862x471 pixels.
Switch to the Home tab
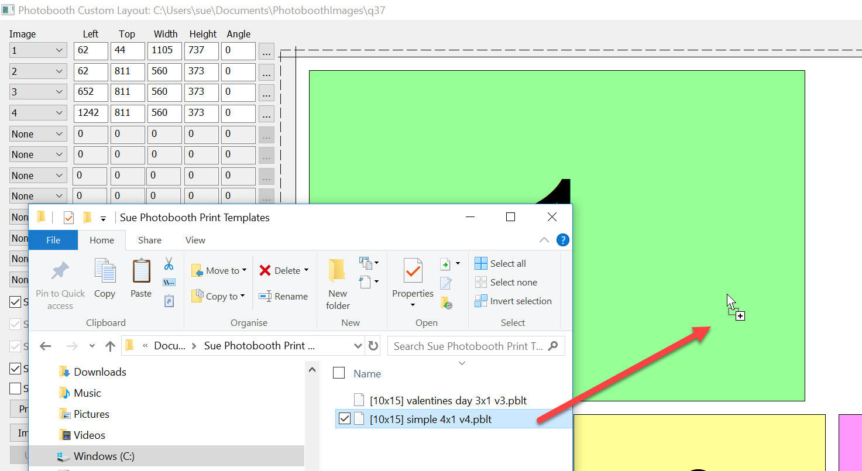102,240
